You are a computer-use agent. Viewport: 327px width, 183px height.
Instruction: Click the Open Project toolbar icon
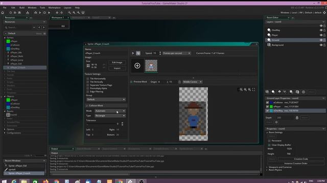click(15, 13)
